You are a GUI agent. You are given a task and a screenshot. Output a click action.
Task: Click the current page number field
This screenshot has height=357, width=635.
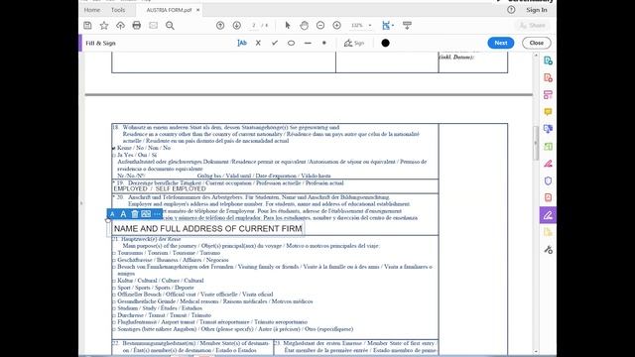coord(254,26)
